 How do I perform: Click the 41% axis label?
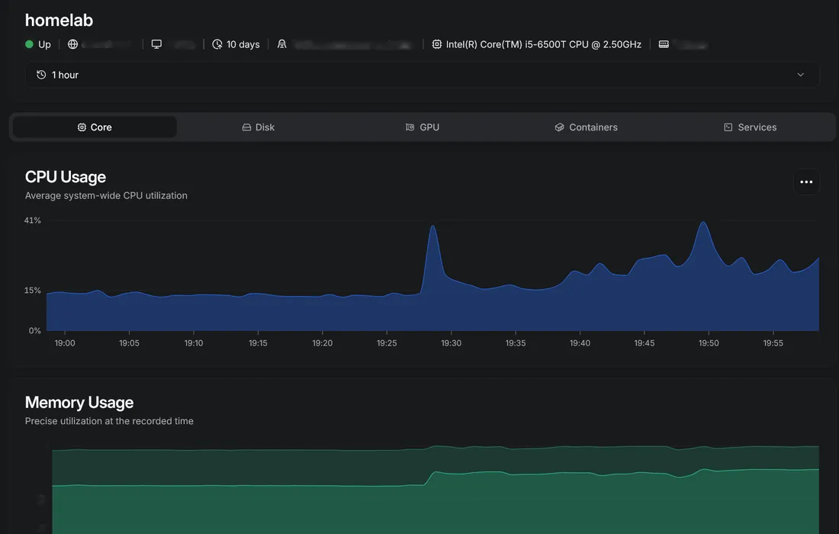tap(32, 220)
